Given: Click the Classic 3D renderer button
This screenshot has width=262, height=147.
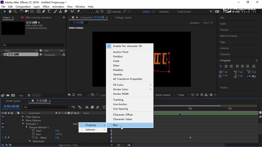Looking at the screenshot, I should coord(208,23).
